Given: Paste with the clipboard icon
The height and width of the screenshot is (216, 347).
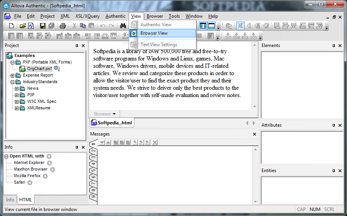Looking at the screenshot, I should [x=91, y=26].
